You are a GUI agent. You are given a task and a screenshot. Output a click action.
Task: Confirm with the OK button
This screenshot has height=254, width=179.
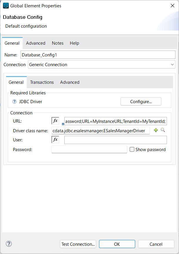tap(117, 244)
